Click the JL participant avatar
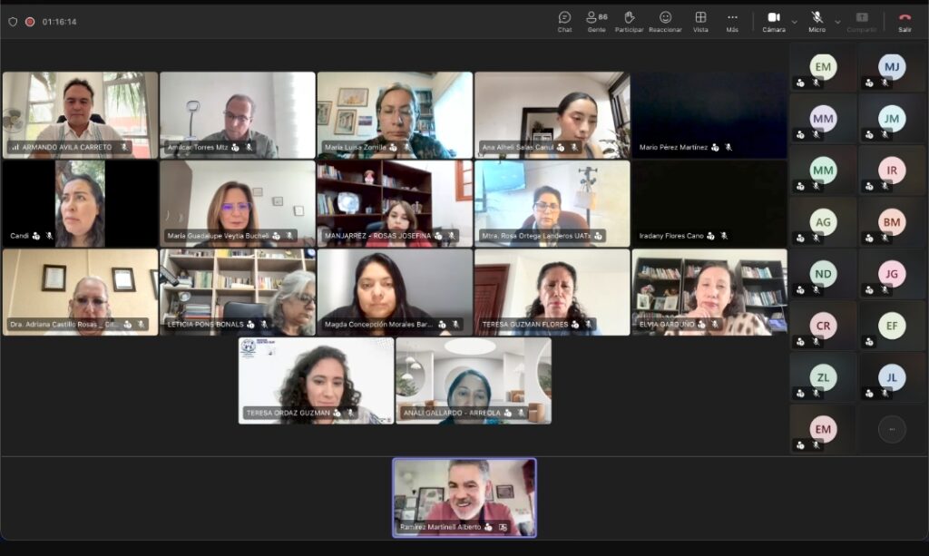The height and width of the screenshot is (556, 929). pyautogui.click(x=892, y=377)
